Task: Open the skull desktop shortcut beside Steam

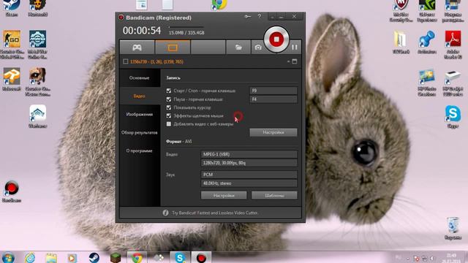Action: tap(37, 8)
